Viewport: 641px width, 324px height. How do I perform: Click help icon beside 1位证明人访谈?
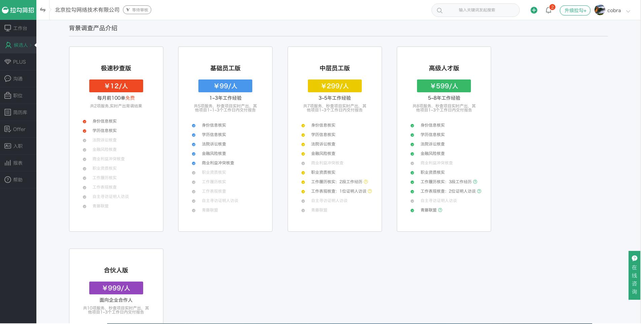click(x=370, y=191)
